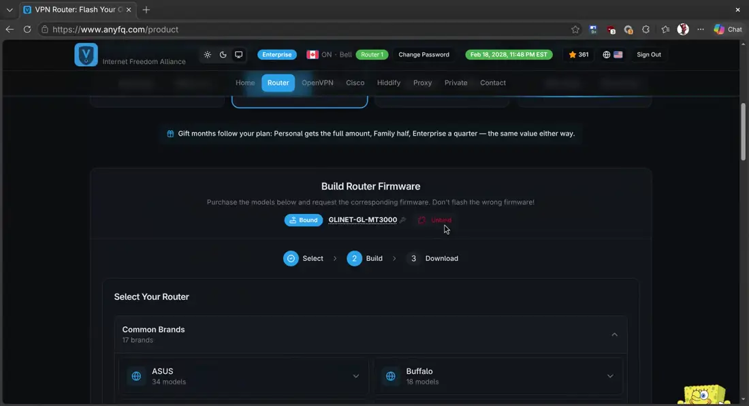Click the ASUS brand globe icon
749x406 pixels.
[x=136, y=376]
